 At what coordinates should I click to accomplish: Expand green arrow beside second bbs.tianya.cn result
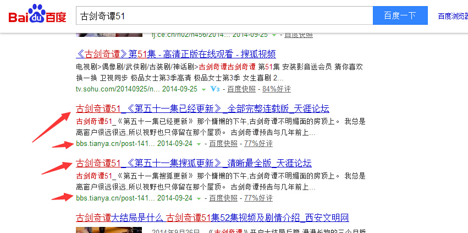point(199,198)
